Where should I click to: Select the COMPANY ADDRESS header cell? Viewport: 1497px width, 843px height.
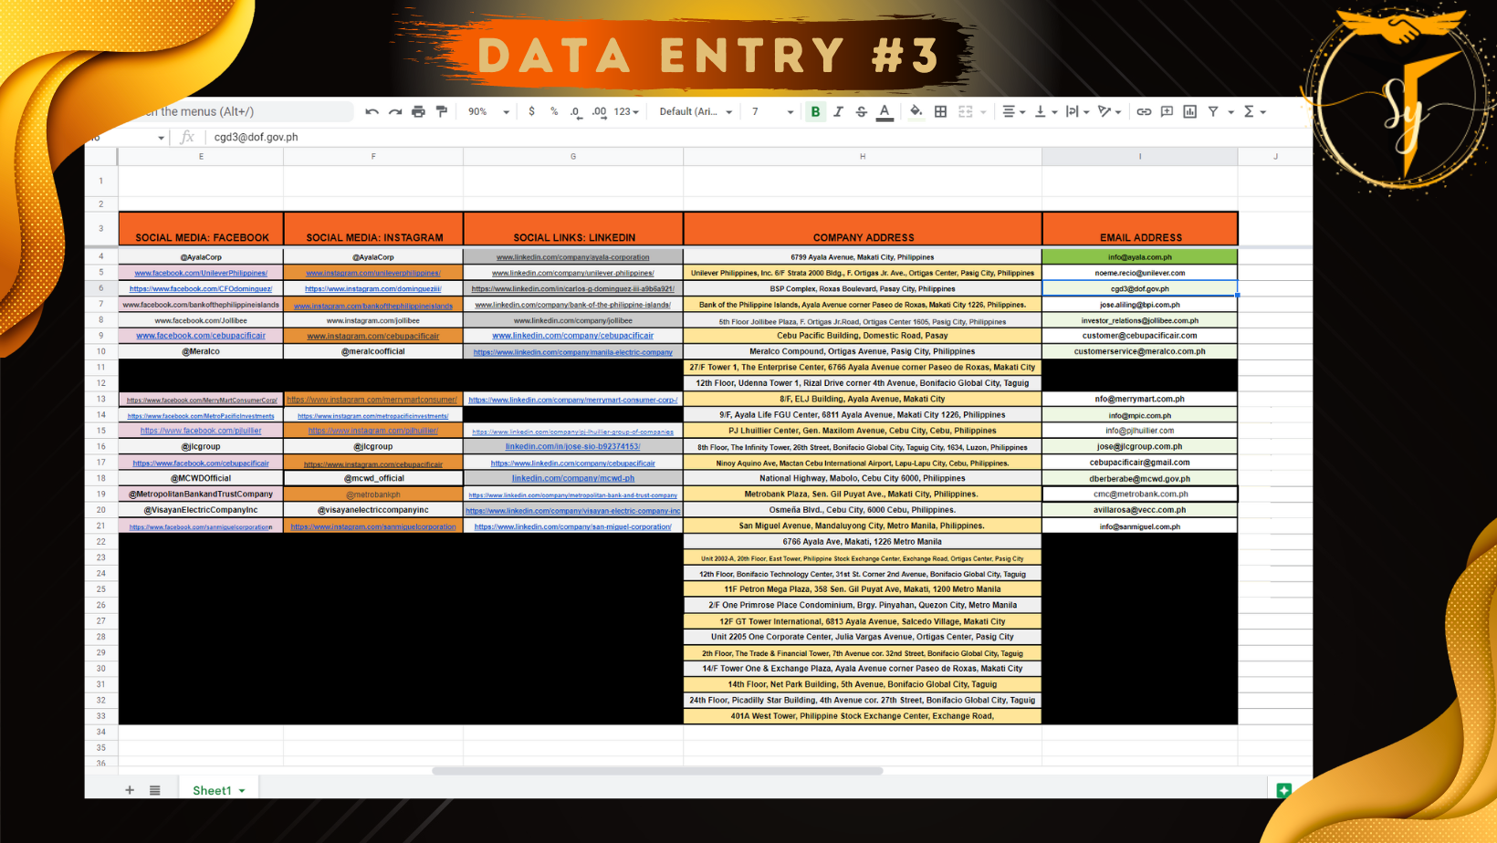click(863, 229)
